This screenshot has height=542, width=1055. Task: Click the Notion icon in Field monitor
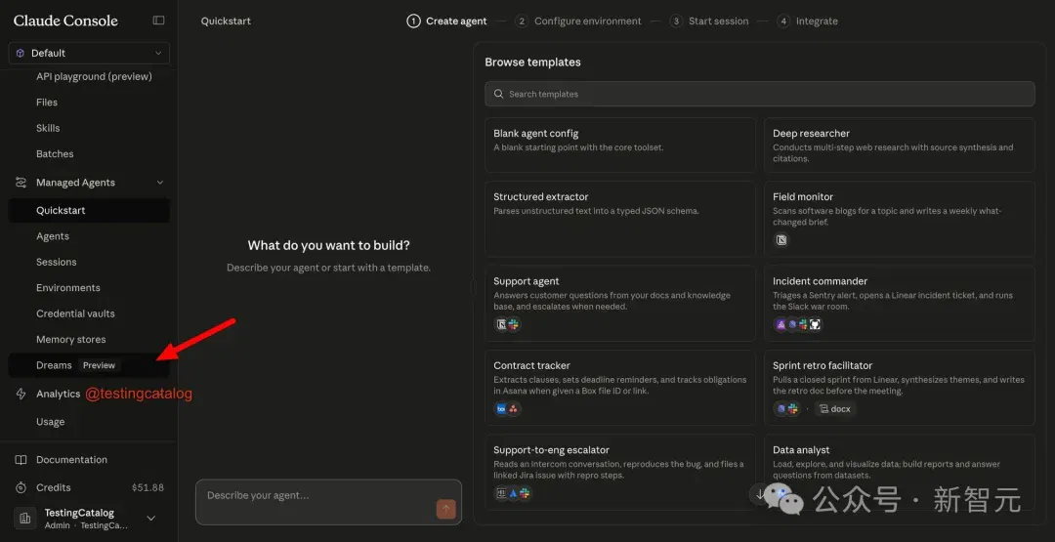(781, 240)
